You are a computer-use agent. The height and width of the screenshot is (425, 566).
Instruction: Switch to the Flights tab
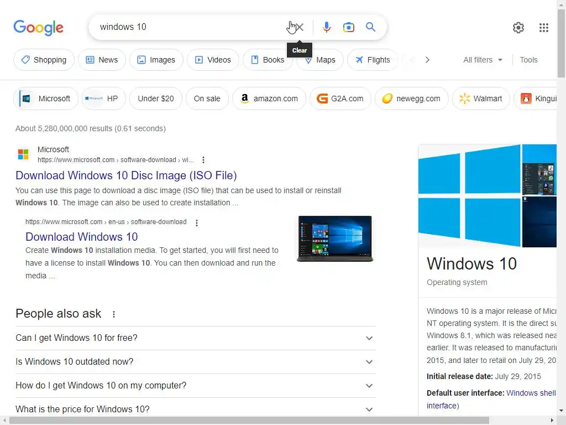(373, 60)
